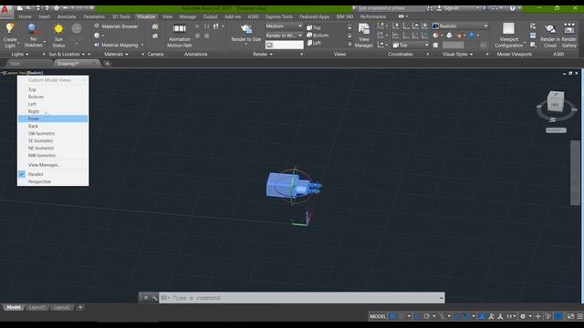584x328 pixels.
Task: Click the Customization menu icon in status bar
Action: click(580, 316)
